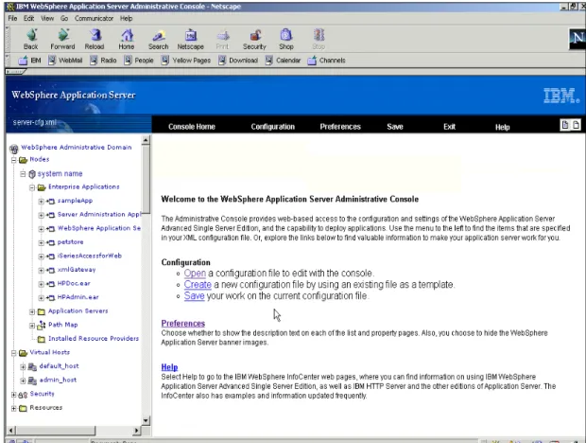Viewport: 586px width, 443px height.
Task: Select xmlGateway in the tree
Action: click(77, 270)
